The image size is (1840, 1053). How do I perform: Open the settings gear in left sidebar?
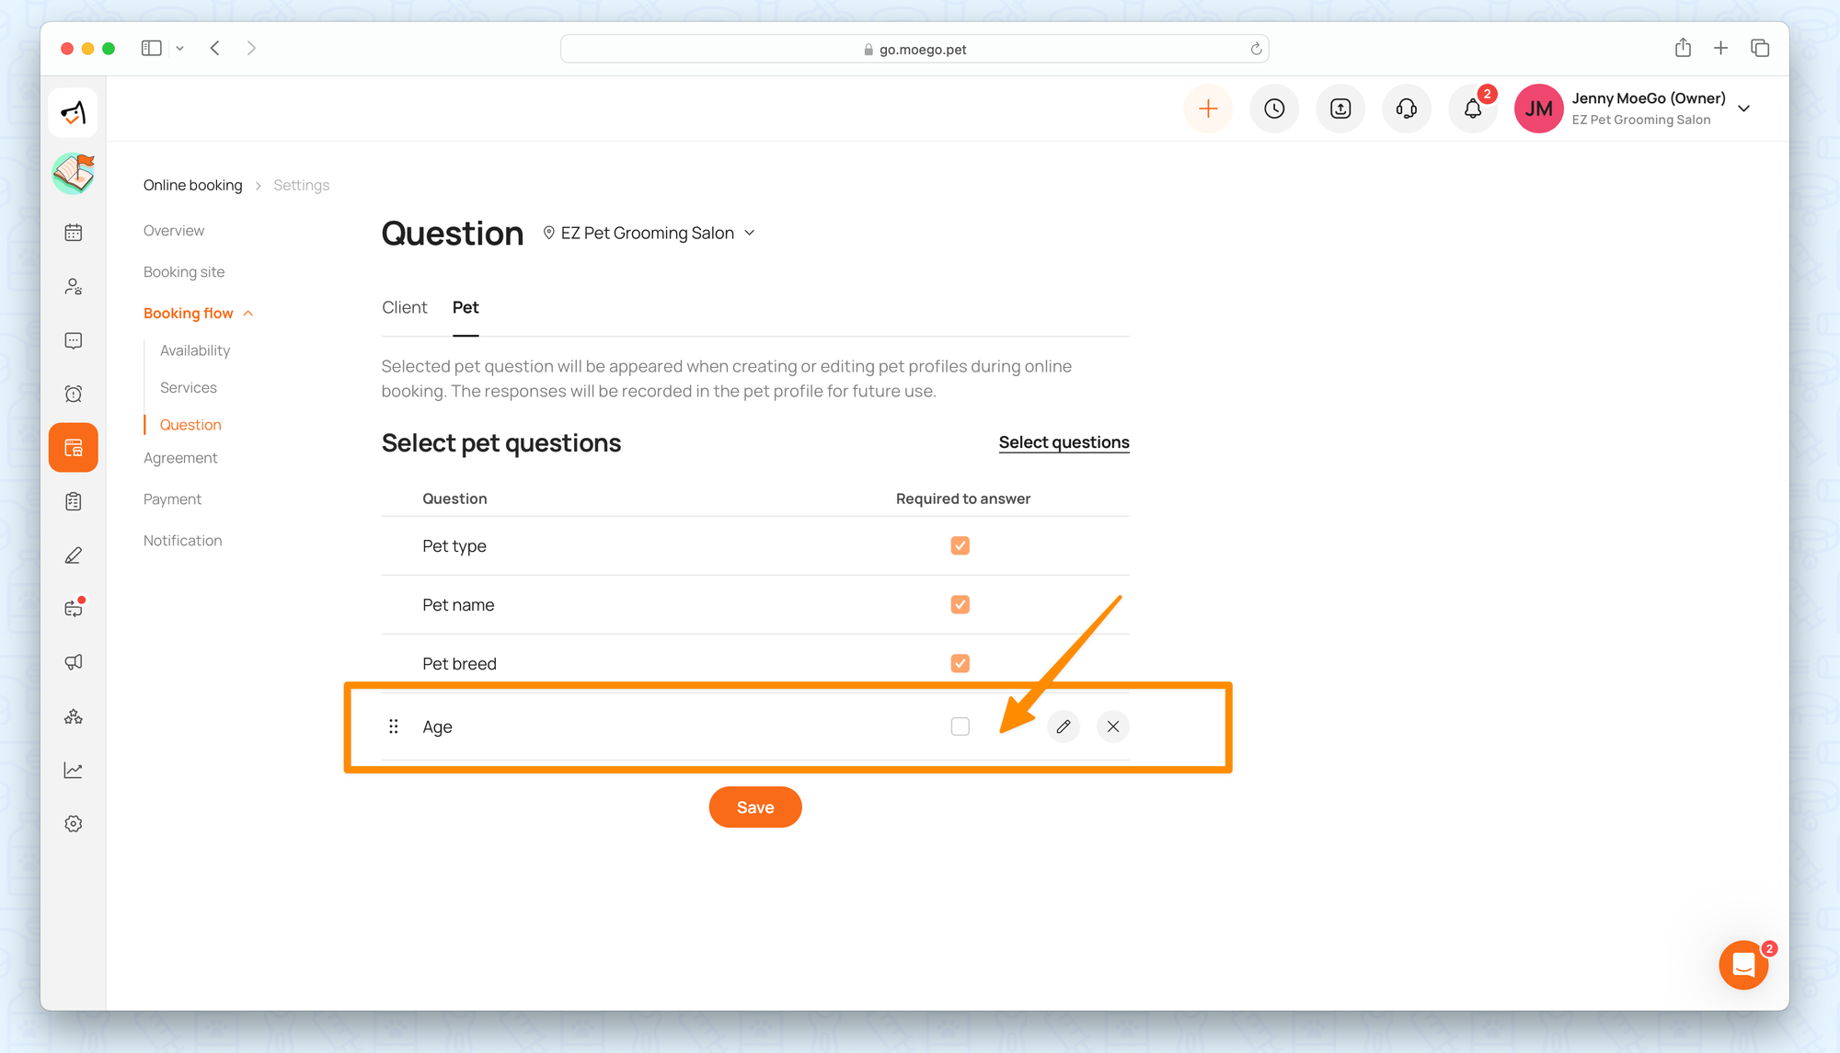click(x=74, y=824)
